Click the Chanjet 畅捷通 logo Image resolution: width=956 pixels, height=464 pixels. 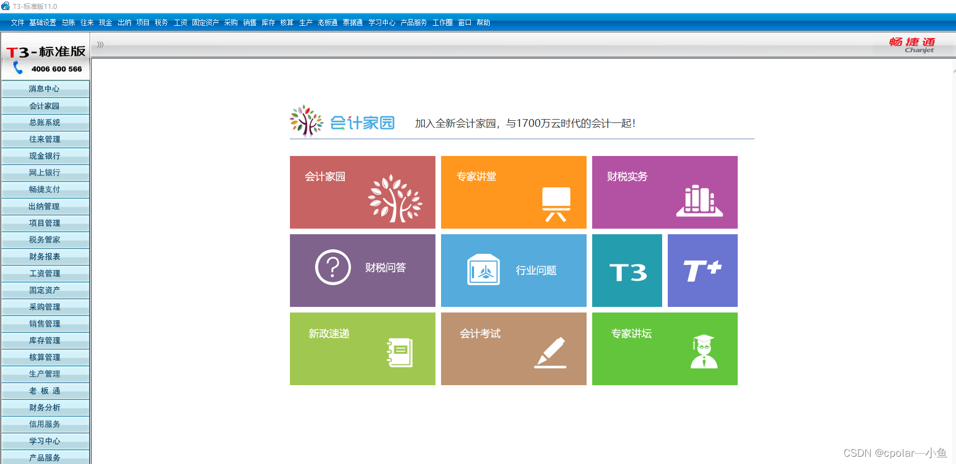912,45
